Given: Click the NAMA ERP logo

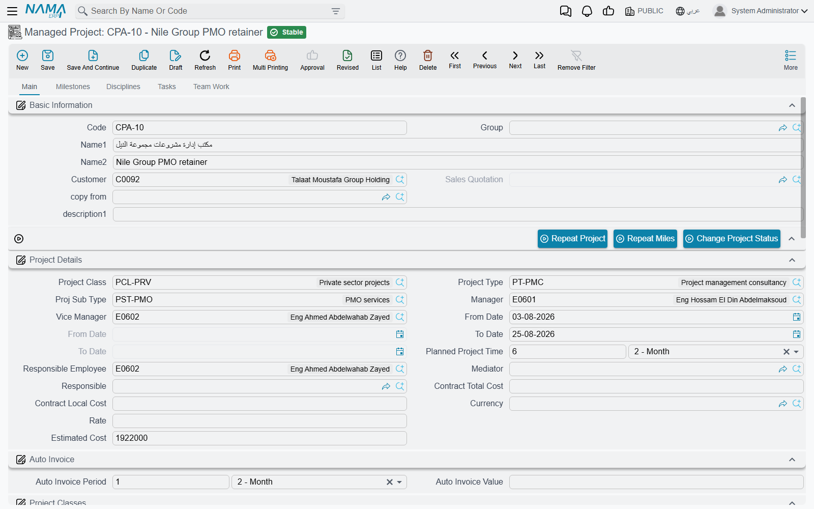Looking at the screenshot, I should [x=46, y=11].
